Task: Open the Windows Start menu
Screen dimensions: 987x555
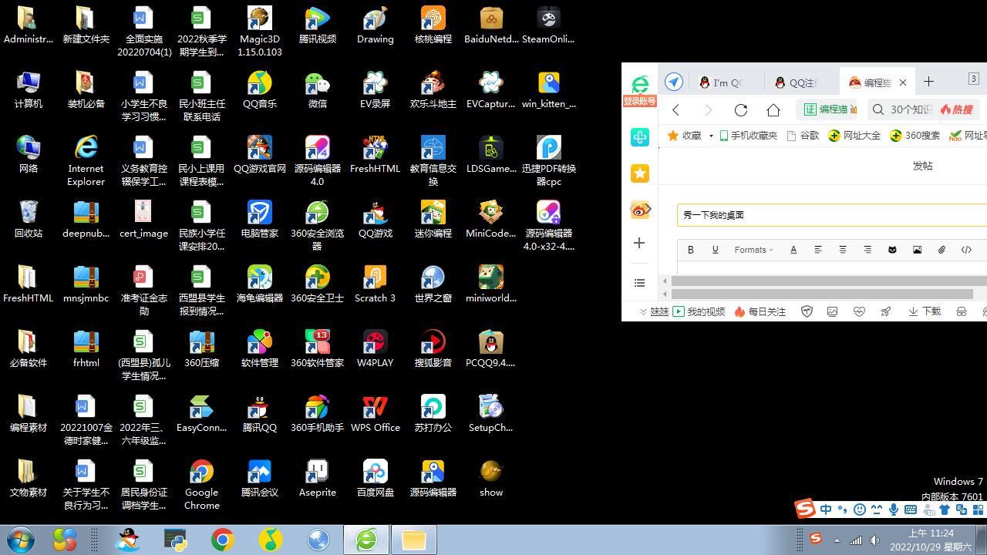Action: 21,540
